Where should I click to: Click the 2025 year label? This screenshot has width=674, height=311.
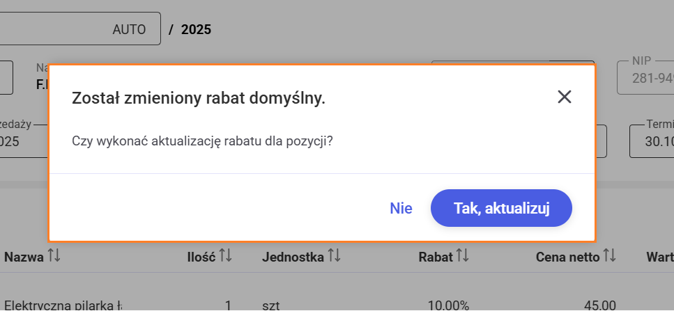pyautogui.click(x=196, y=29)
